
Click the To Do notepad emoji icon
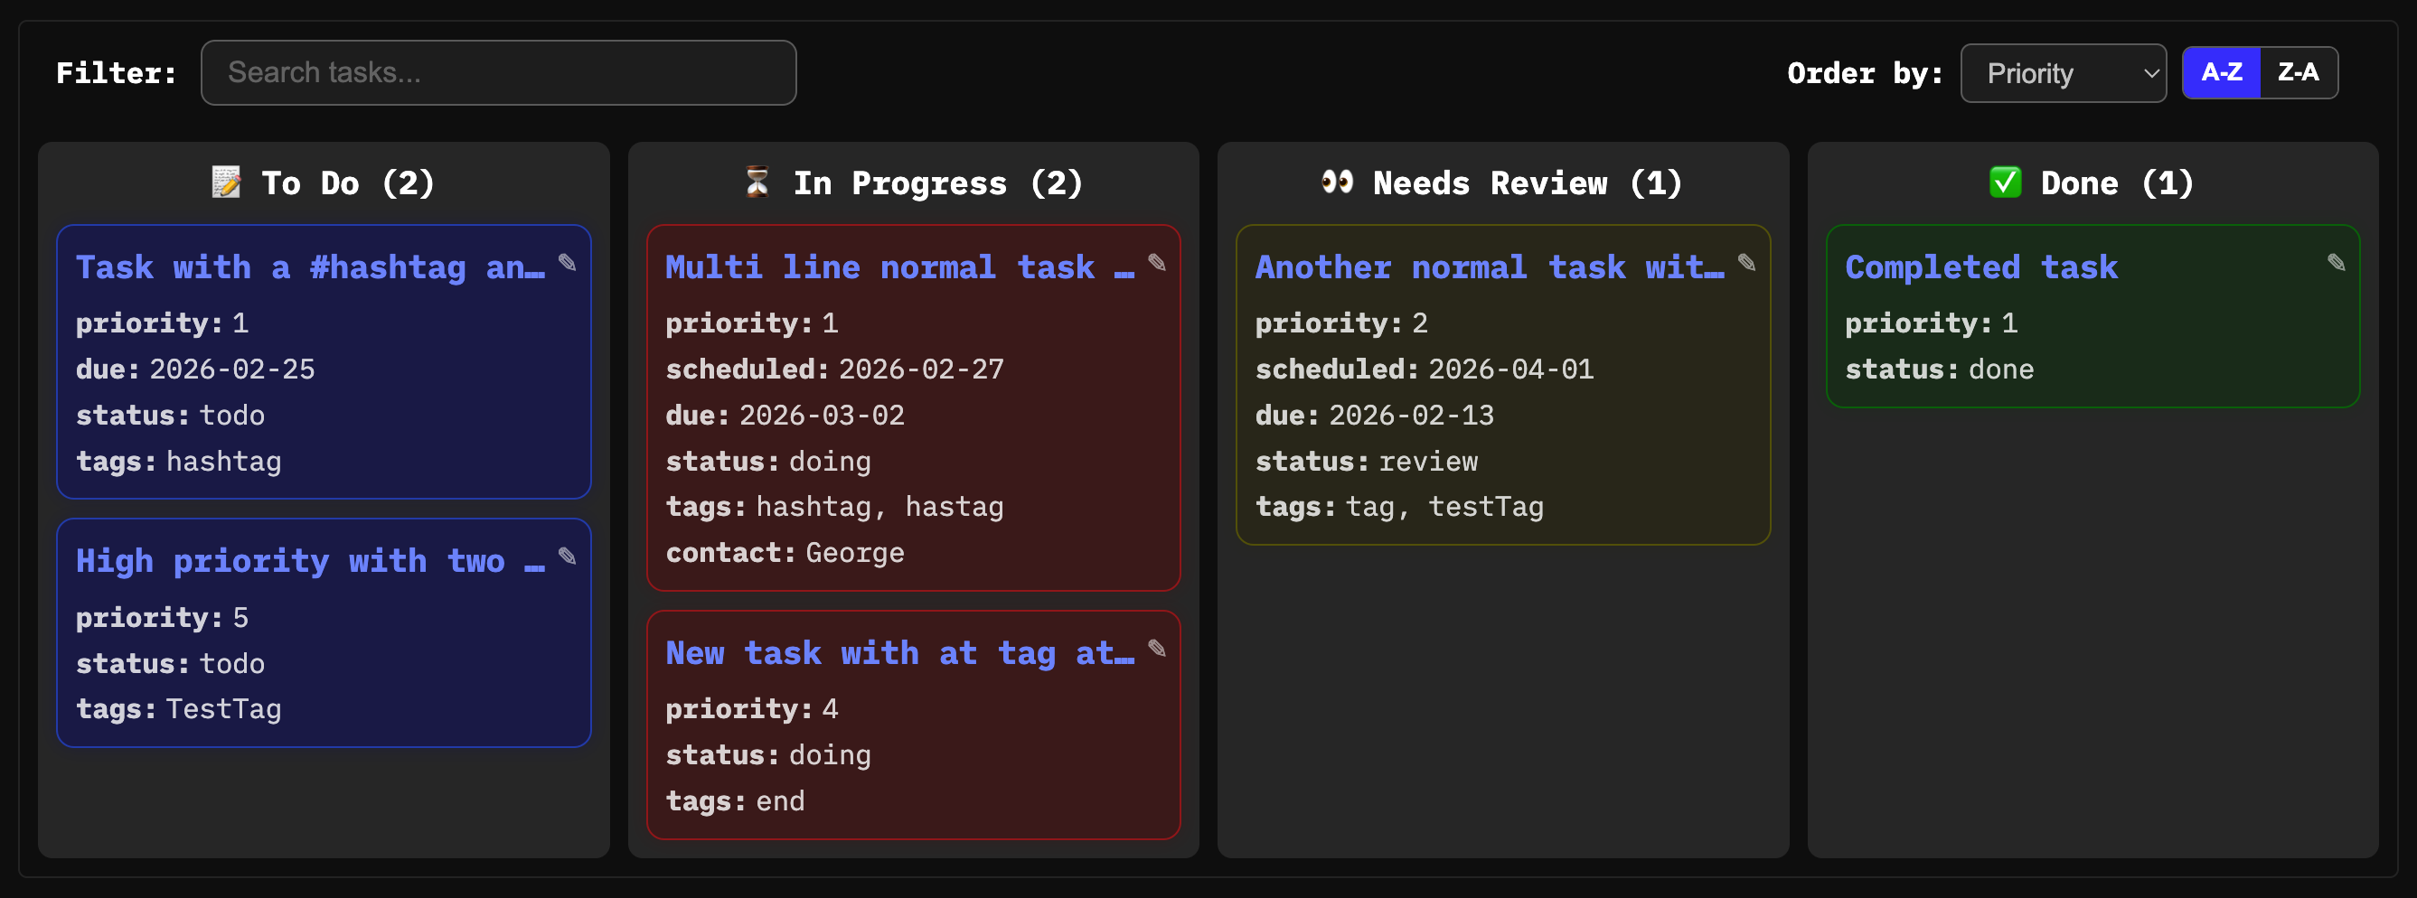(226, 182)
